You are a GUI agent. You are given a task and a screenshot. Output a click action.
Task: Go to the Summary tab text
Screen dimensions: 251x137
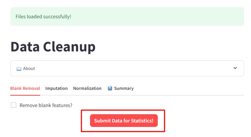(x=124, y=89)
